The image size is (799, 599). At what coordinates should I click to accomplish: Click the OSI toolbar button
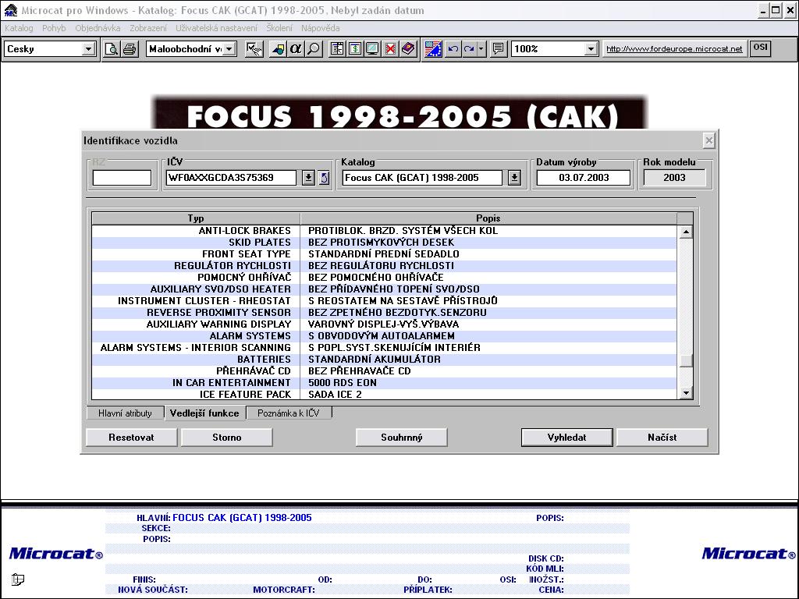click(x=760, y=48)
